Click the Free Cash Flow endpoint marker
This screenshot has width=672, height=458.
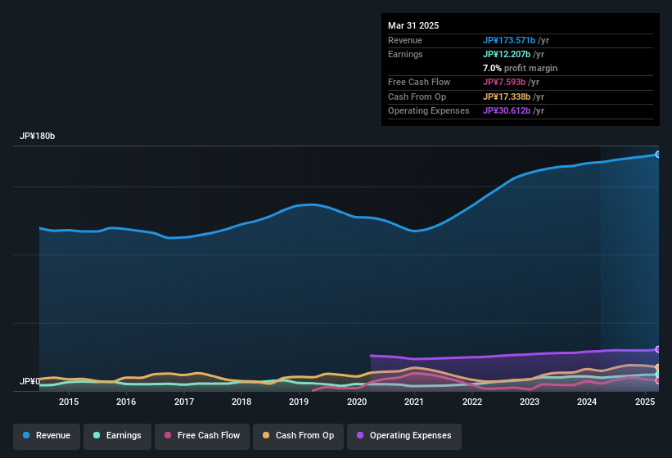point(658,380)
